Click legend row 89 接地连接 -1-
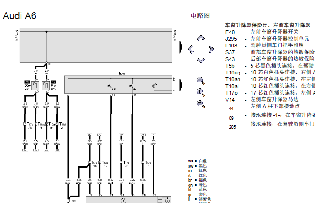The image size is (315, 203). click(x=272, y=116)
